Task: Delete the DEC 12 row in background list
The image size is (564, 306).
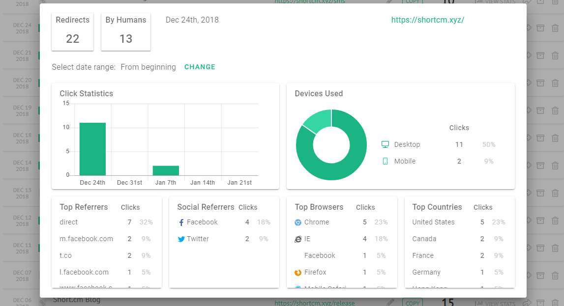Action: pyautogui.click(x=555, y=221)
